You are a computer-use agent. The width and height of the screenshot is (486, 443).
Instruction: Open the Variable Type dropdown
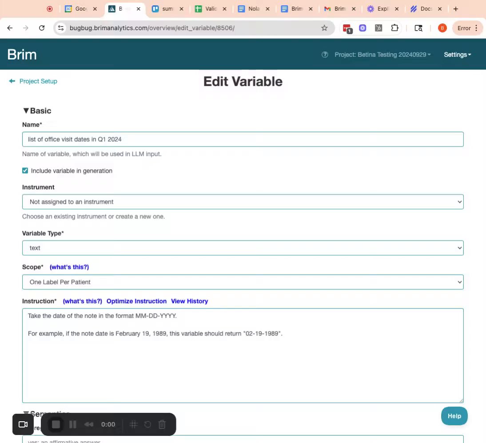coord(243,248)
